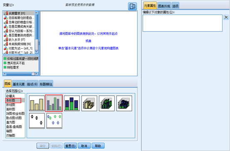Viewport: 230px width, 151px height.
Task: Select variable 付款方式一 [a9_1]
Action: 19,48
